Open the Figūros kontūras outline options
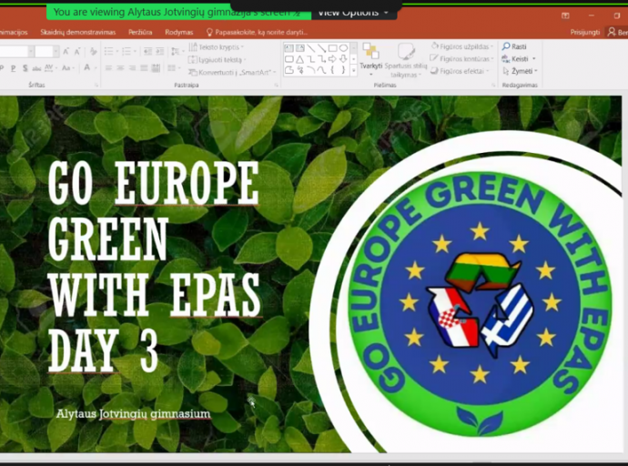Image resolution: width=628 pixels, height=466 pixels. [461, 59]
